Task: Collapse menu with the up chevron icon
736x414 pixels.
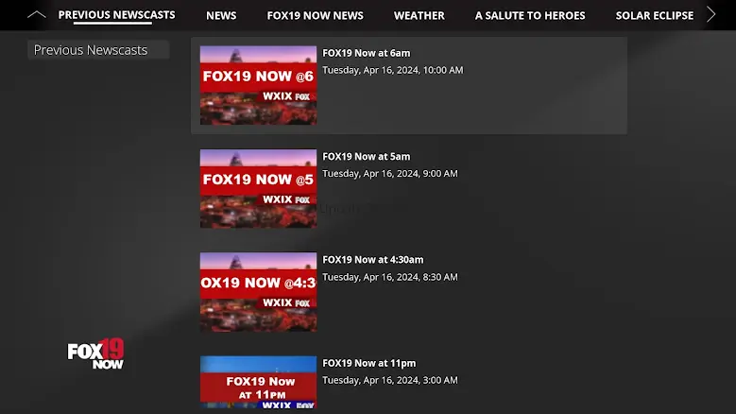Action: [37, 14]
